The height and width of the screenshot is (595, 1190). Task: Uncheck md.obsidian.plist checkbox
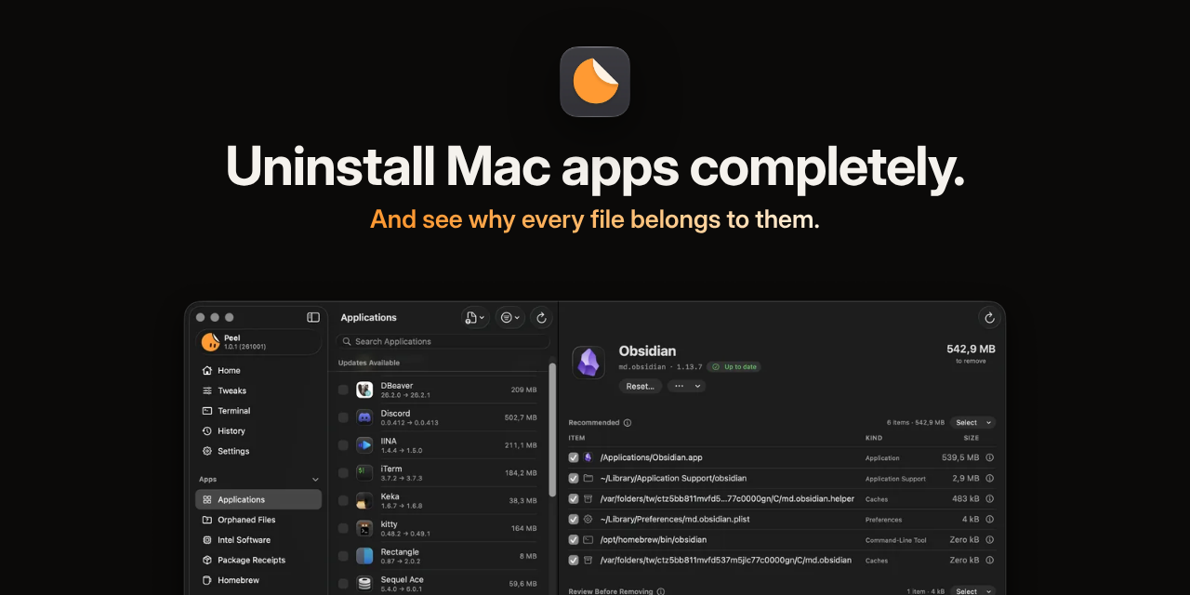point(574,520)
